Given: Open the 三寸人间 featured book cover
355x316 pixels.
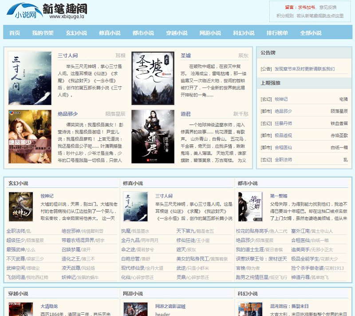Looking at the screenshot, I should 30,78.
